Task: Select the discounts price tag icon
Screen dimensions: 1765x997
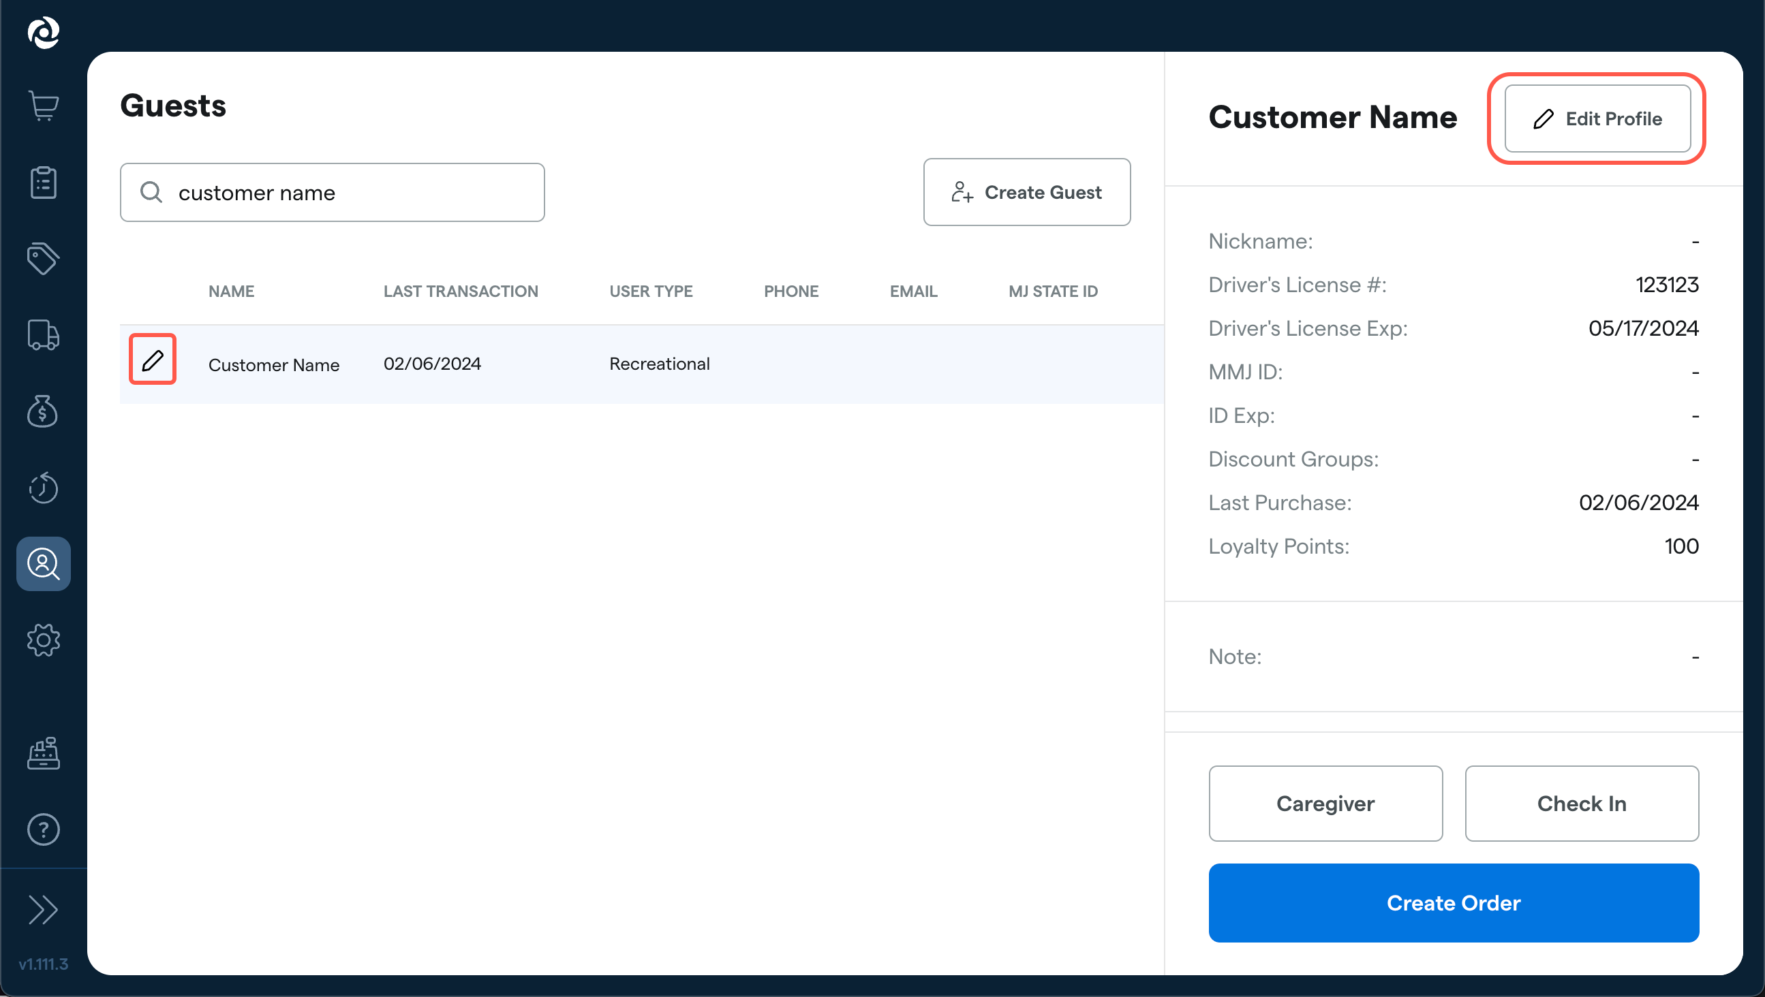Action: pos(43,258)
